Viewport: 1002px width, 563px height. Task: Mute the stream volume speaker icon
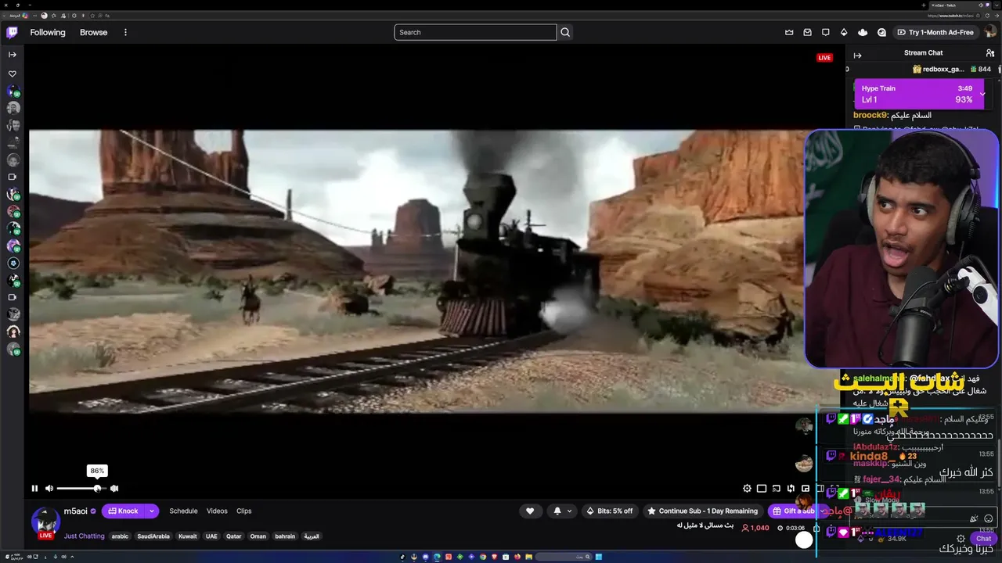point(49,488)
